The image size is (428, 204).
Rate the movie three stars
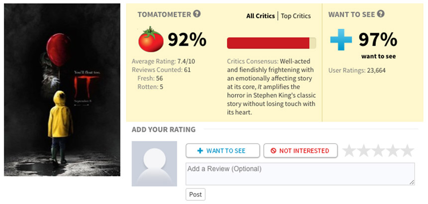coord(379,150)
